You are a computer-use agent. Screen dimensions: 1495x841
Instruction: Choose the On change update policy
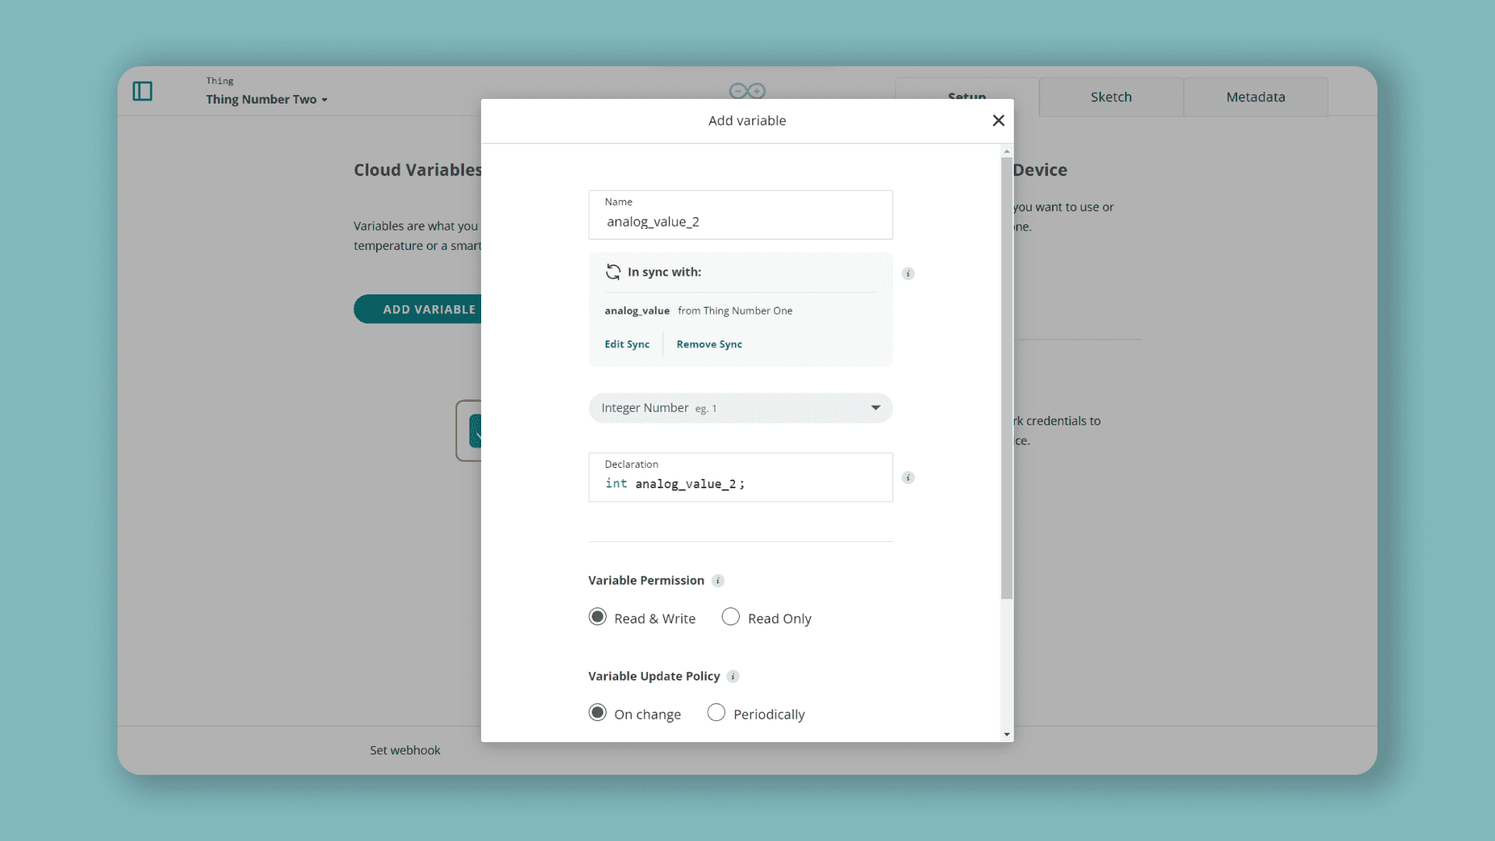[597, 713]
